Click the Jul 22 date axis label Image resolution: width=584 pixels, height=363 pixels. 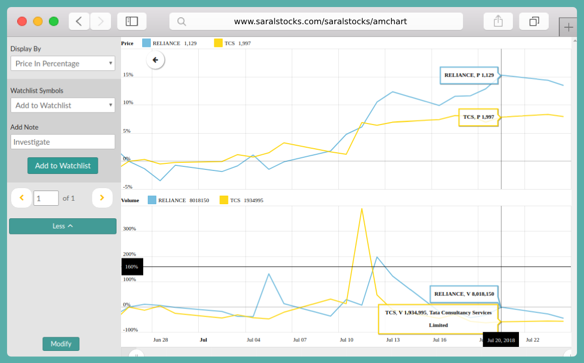pyautogui.click(x=533, y=340)
